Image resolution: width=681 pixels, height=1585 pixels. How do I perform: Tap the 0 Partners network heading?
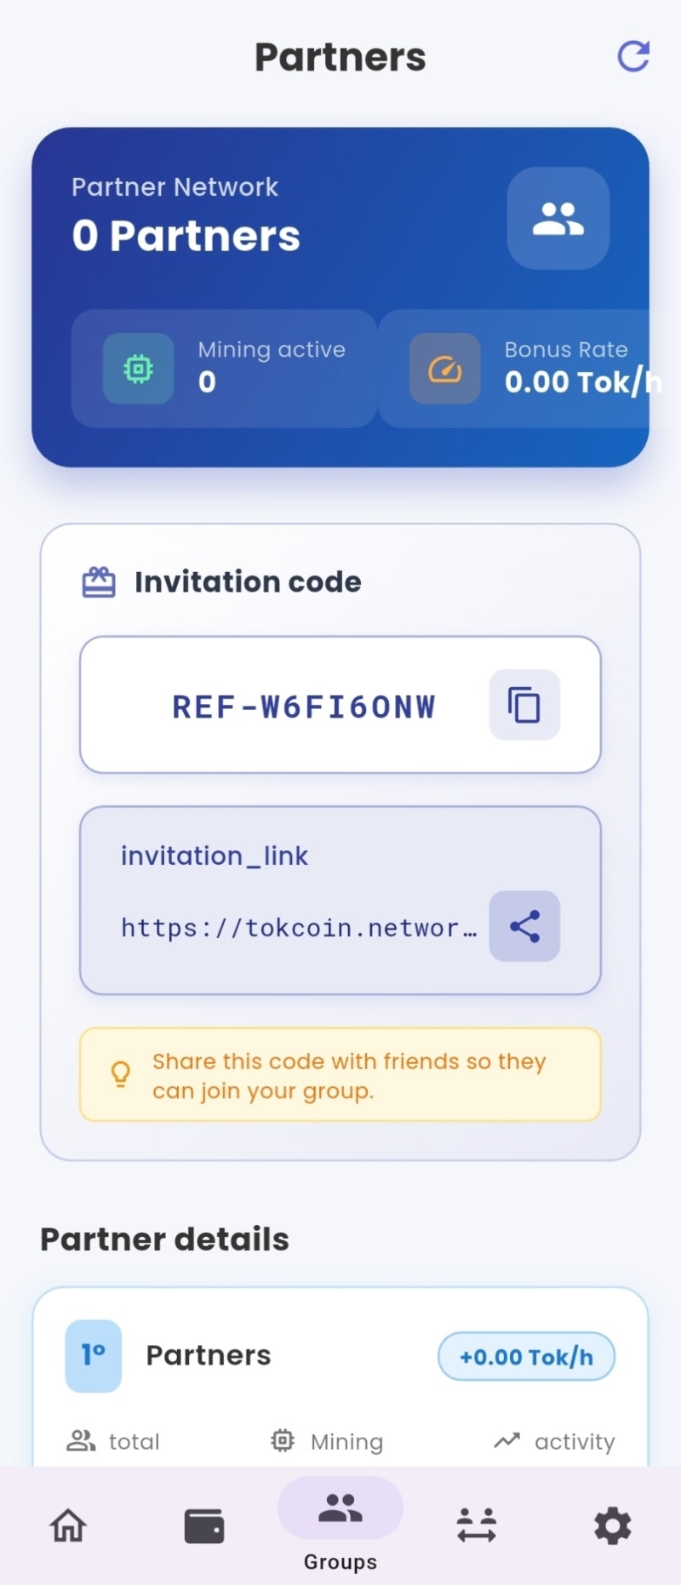186,236
